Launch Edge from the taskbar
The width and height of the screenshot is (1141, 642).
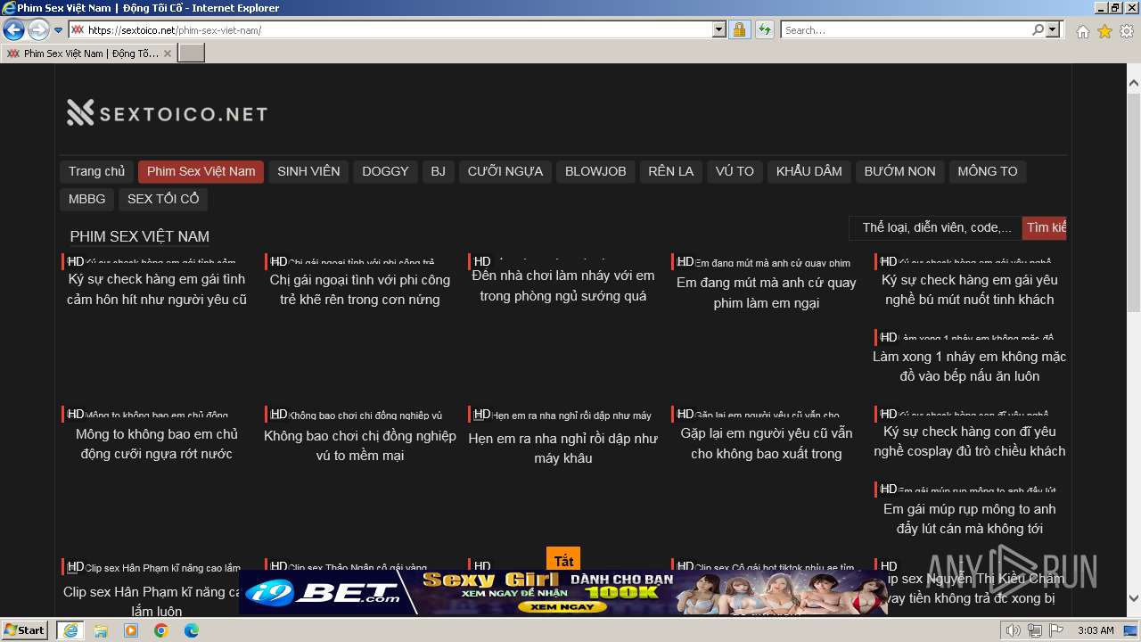192,630
